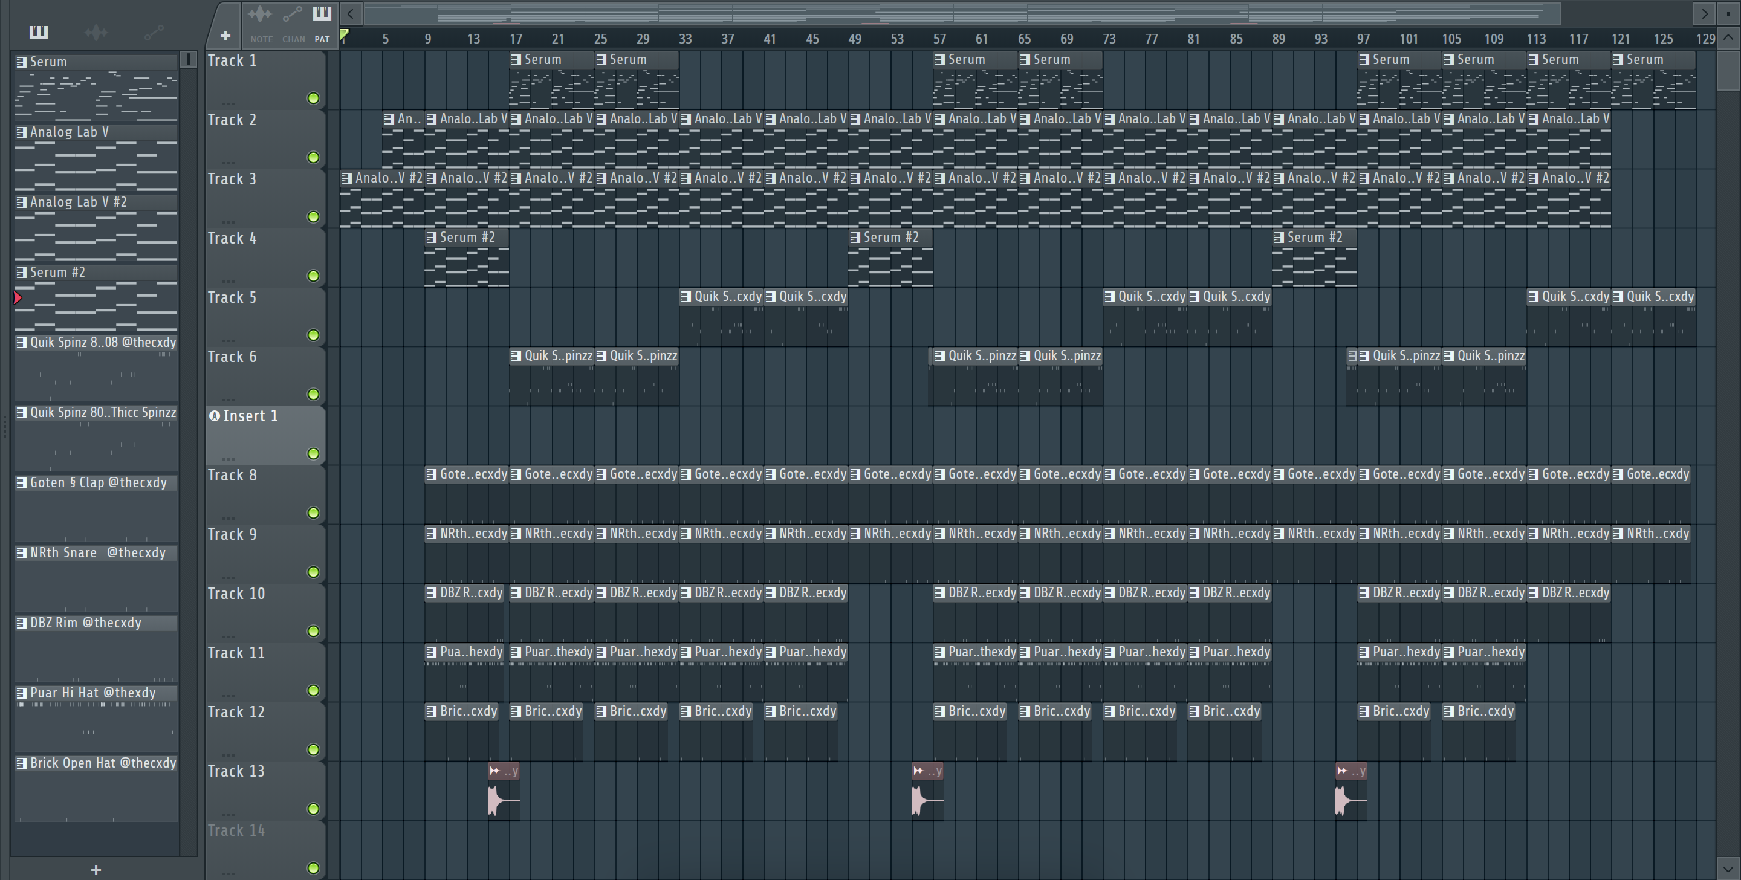The height and width of the screenshot is (880, 1741).
Task: Click the piano icon beside Analog Lab V in picker
Action: [x=21, y=132]
